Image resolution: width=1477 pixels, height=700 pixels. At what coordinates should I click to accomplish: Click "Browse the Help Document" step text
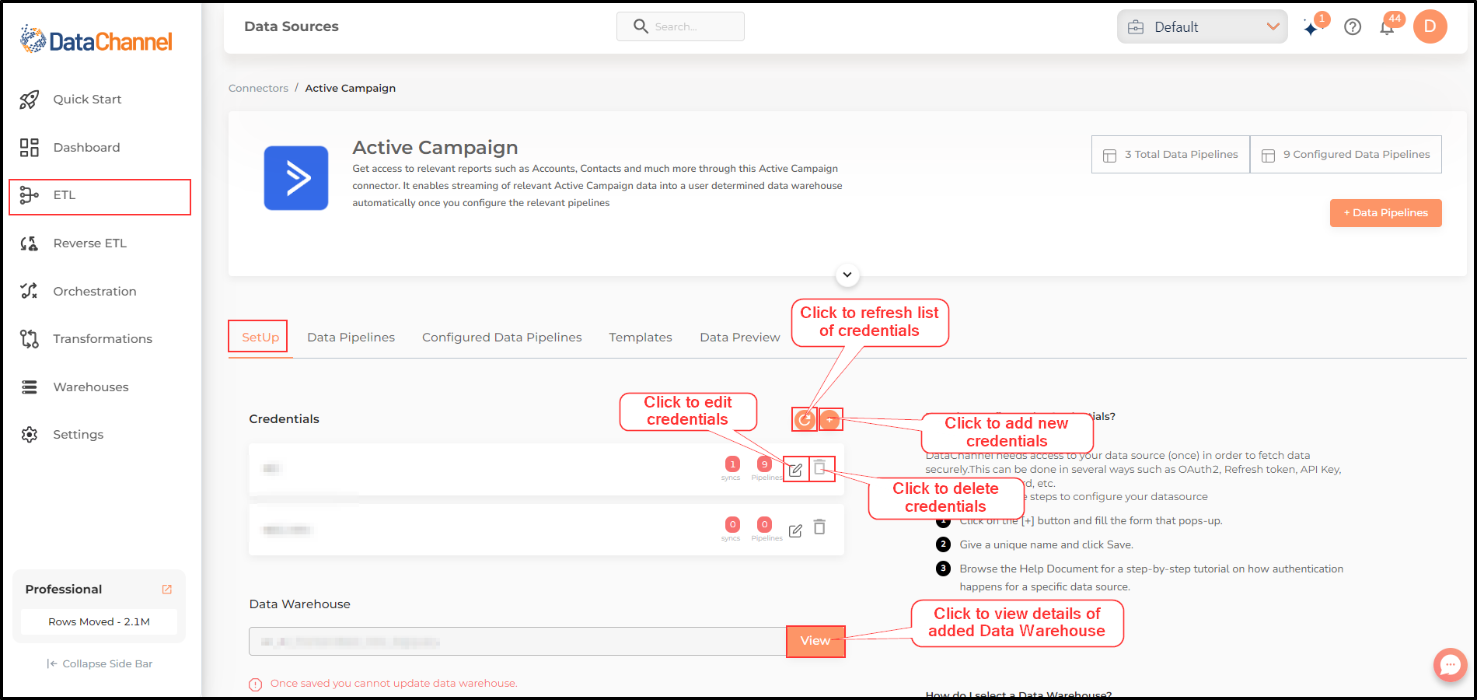click(1151, 578)
